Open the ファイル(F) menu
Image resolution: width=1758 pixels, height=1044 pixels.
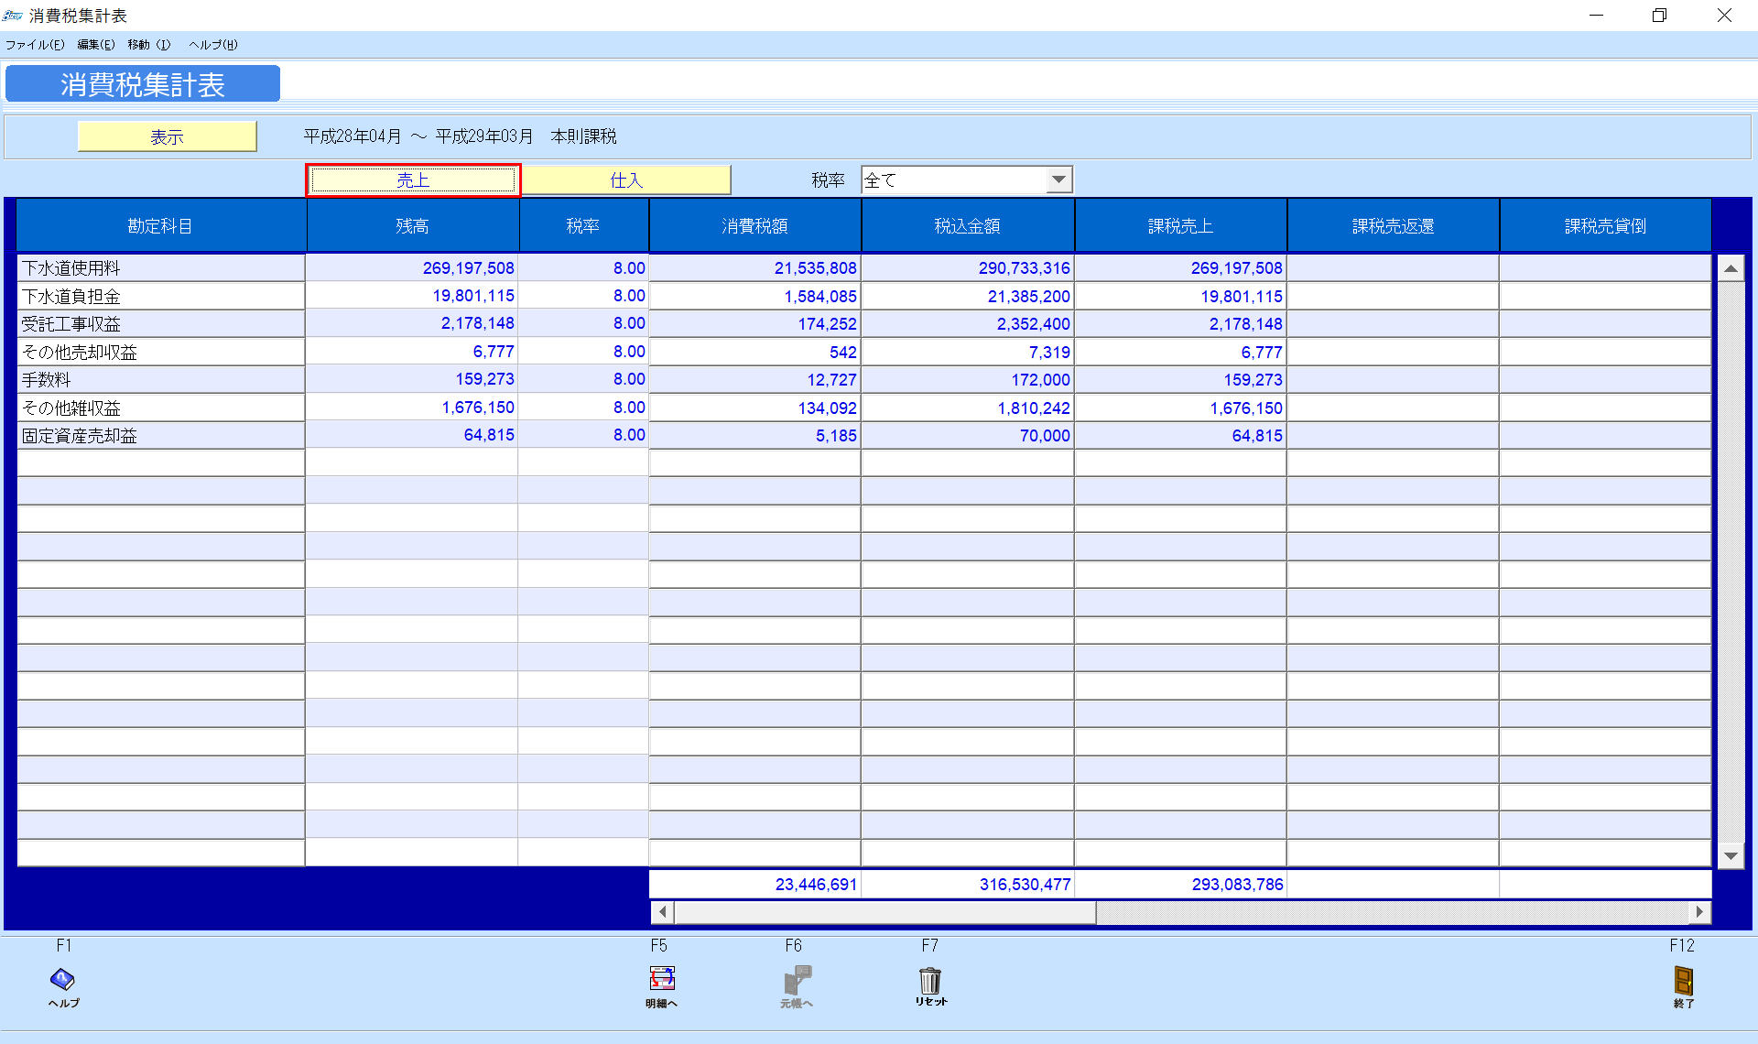click(35, 45)
